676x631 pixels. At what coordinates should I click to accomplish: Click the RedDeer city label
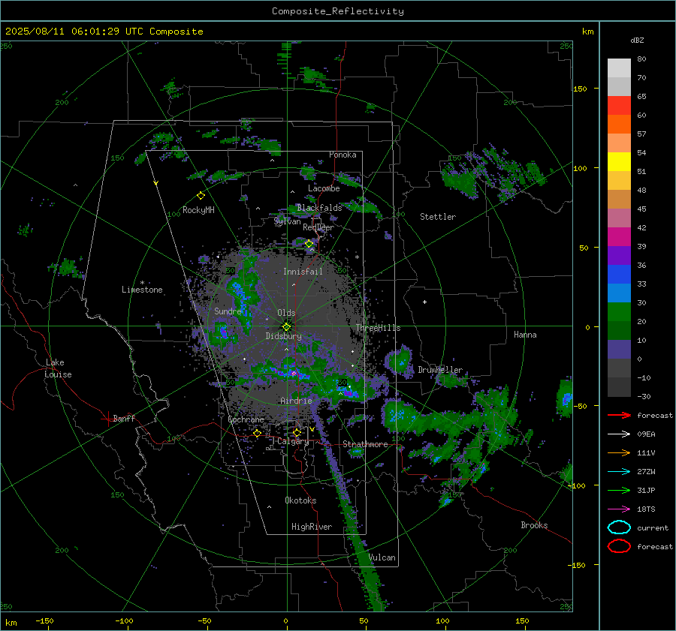318,227
